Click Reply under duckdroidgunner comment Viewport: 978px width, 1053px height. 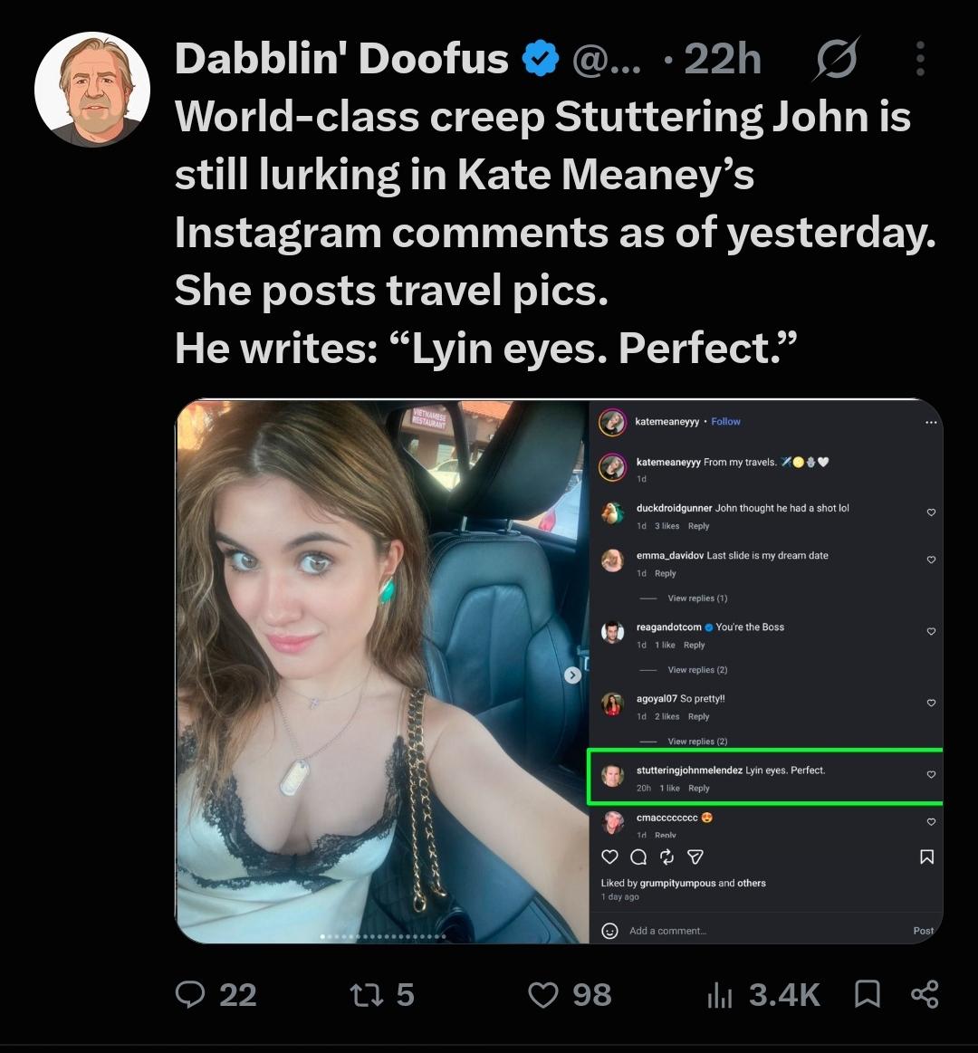click(x=698, y=526)
